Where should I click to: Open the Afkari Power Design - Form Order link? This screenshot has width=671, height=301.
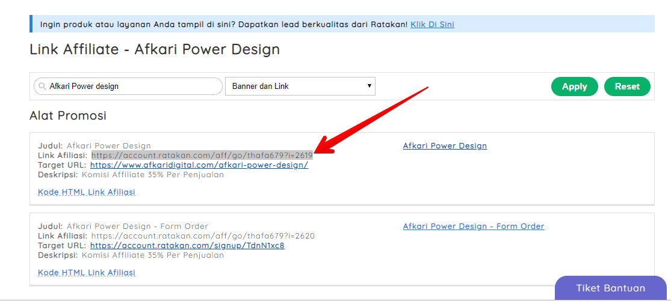[473, 227]
